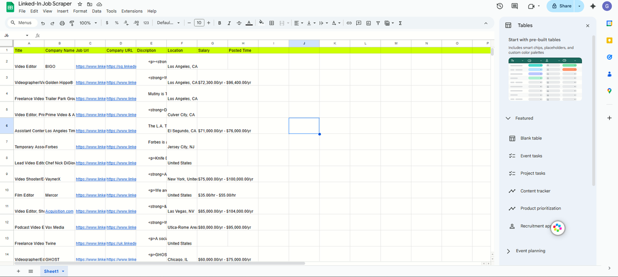Image resolution: width=618 pixels, height=277 pixels.
Task: Click the Sheets home logo
Action: tap(10, 7)
